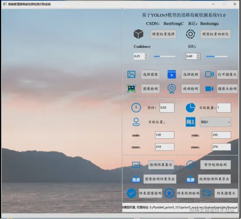Click the IOU value field 0.40
The height and width of the screenshot is (219, 241).
(x=191, y=56)
